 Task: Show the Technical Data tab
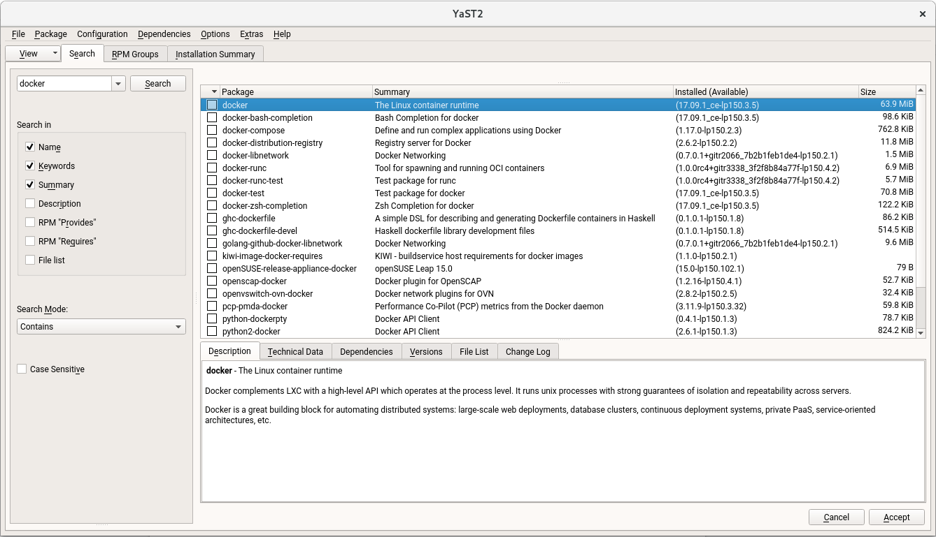(295, 351)
